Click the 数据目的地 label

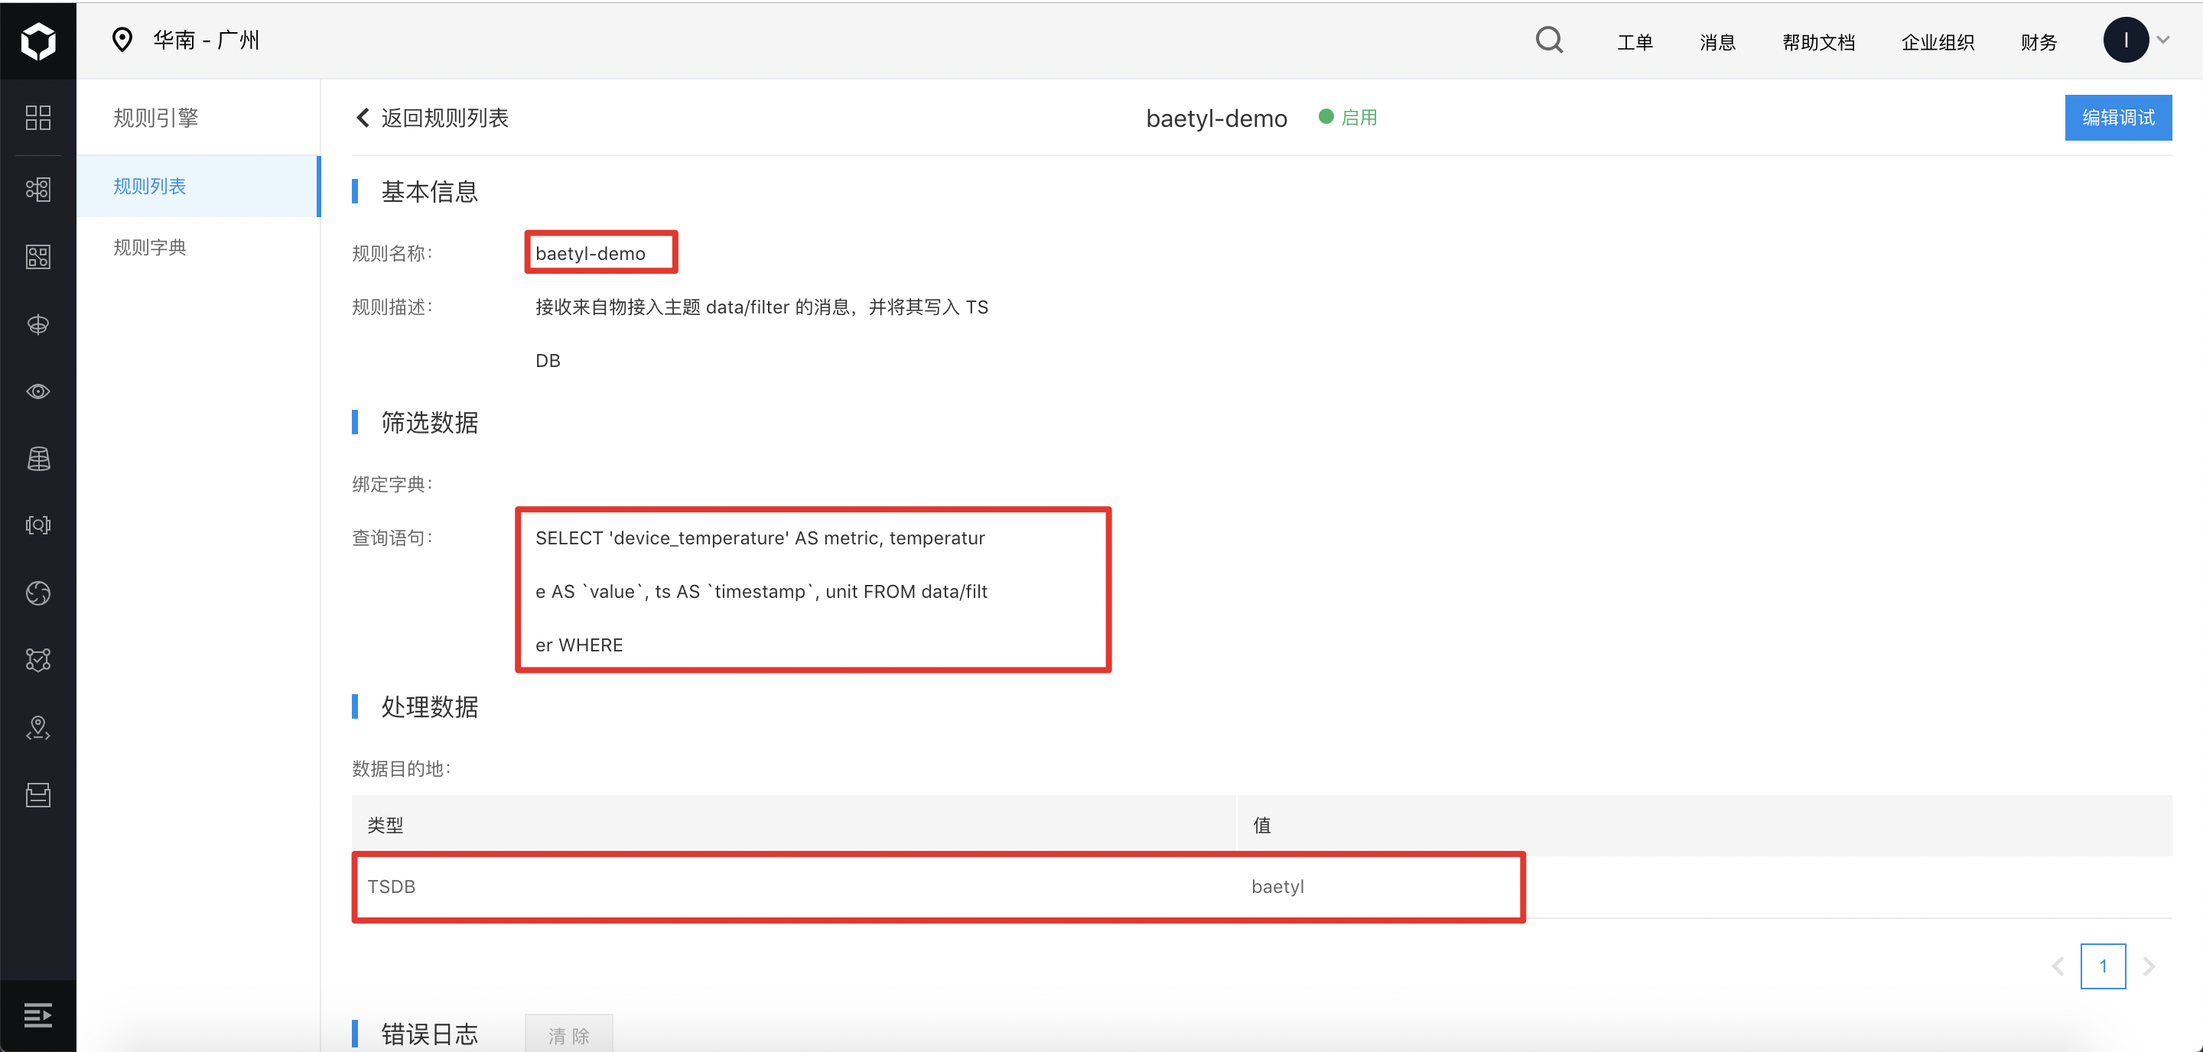[x=402, y=769]
